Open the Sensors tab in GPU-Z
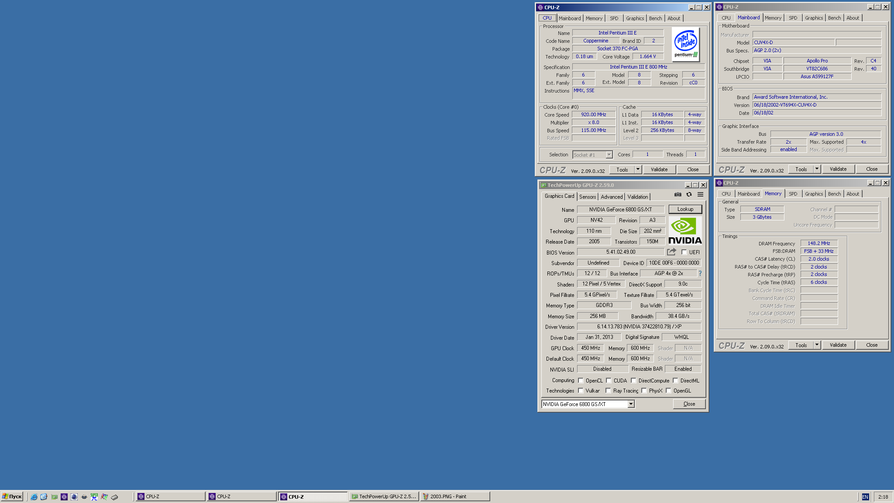The height and width of the screenshot is (503, 894). click(588, 197)
